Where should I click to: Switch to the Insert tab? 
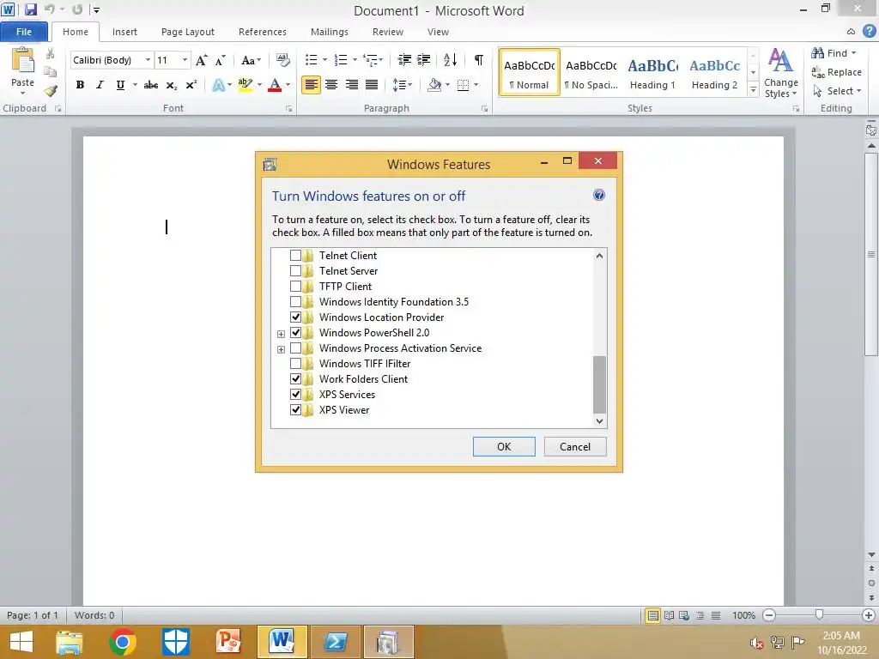click(x=124, y=32)
